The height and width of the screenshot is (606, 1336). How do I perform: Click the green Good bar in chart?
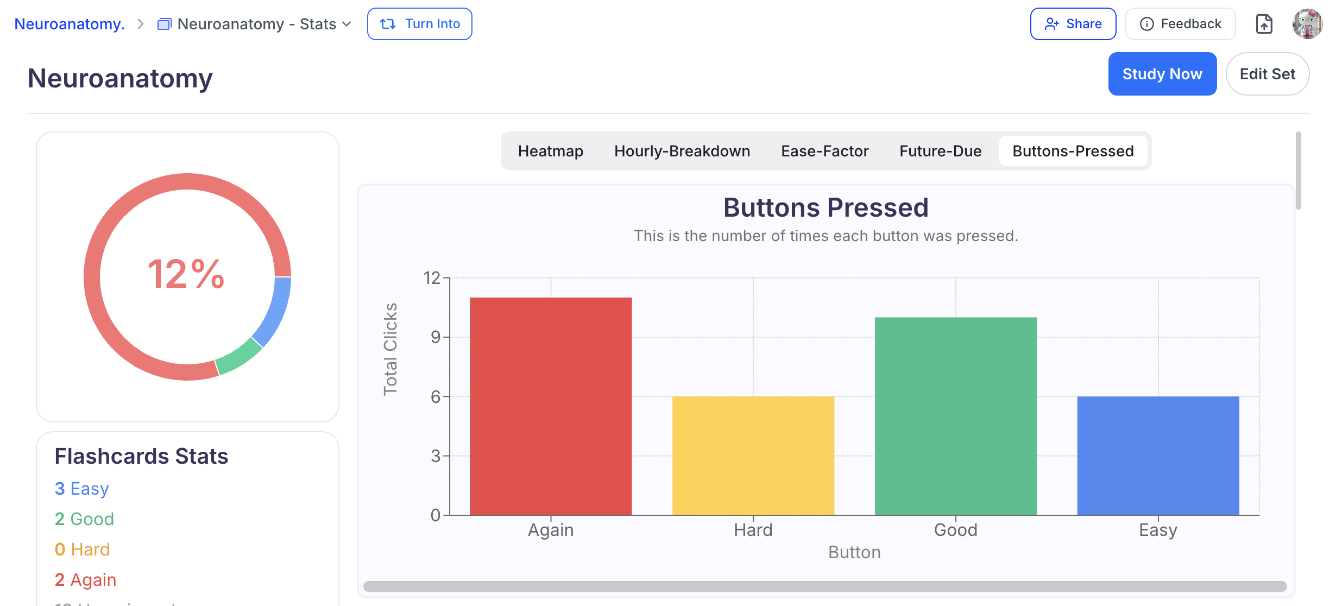(x=955, y=416)
